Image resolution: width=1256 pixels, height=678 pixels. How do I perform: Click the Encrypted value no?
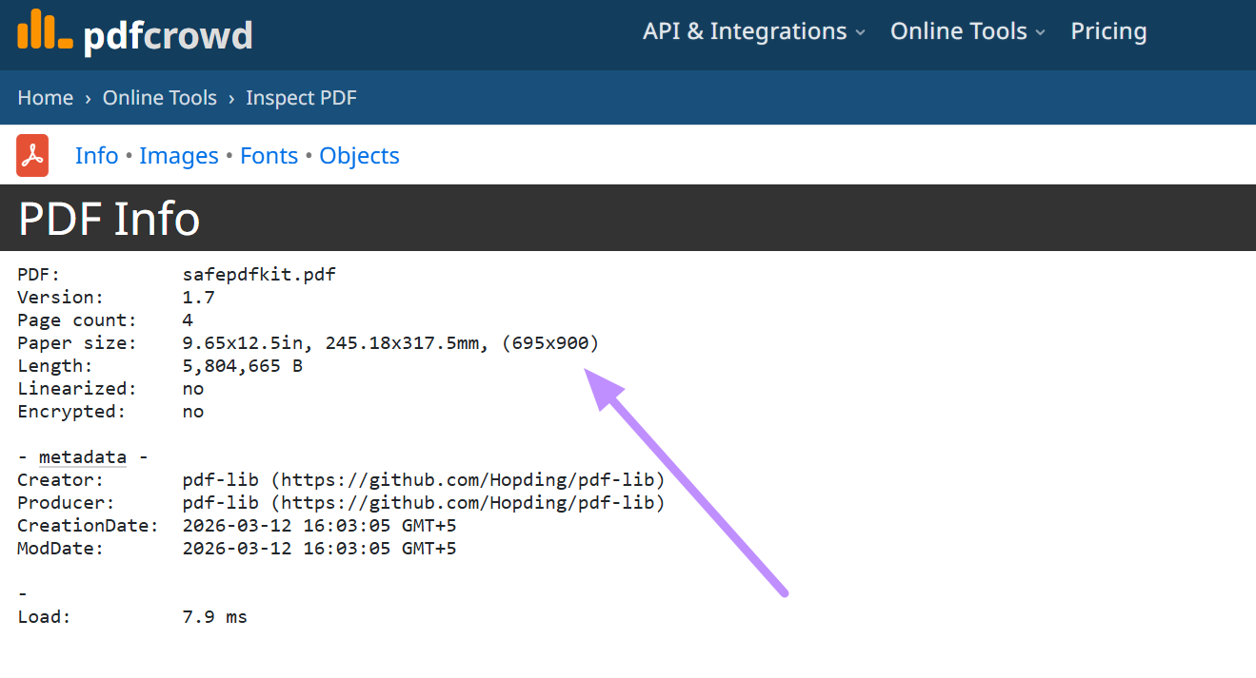click(193, 412)
